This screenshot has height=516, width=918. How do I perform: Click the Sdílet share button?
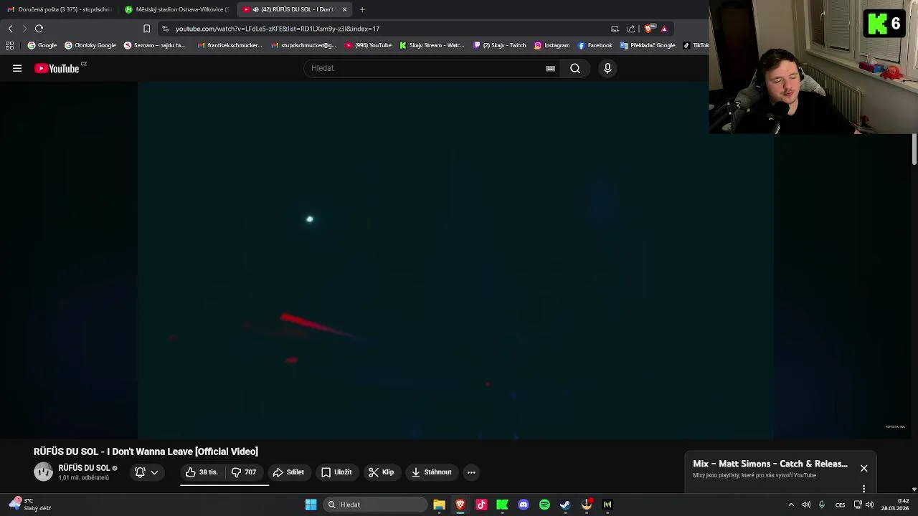pyautogui.click(x=288, y=472)
